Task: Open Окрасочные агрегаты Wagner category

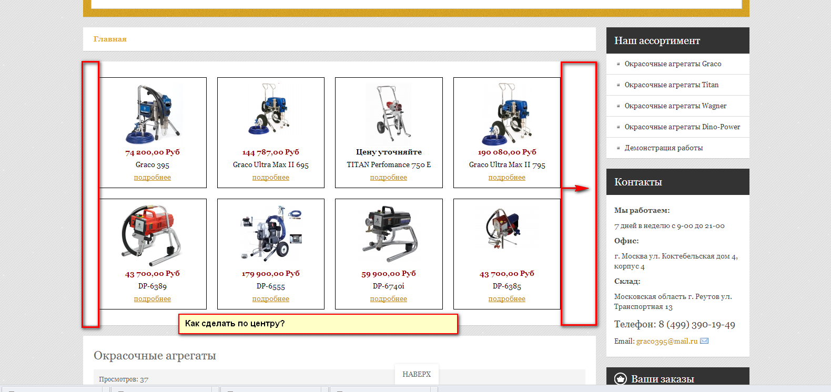Action: pyautogui.click(x=675, y=106)
